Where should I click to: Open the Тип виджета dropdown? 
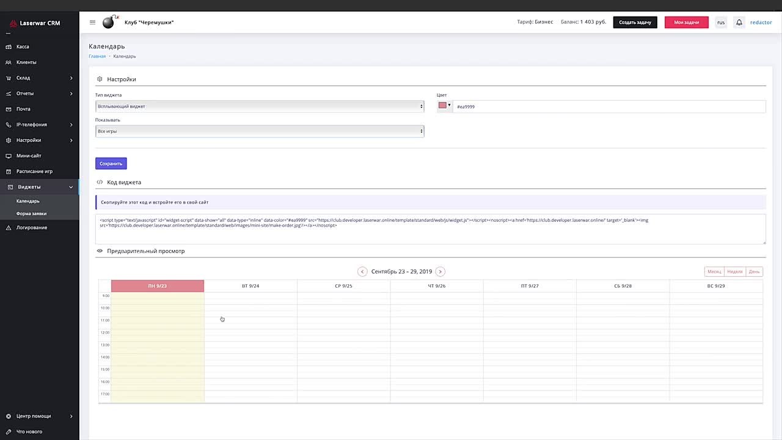point(260,106)
